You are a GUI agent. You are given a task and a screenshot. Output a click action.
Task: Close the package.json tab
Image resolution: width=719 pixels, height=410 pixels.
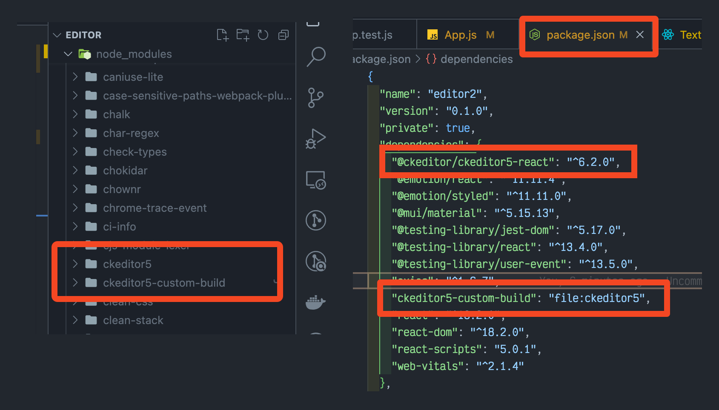pyautogui.click(x=640, y=35)
